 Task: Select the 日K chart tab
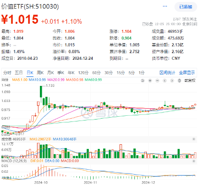30,73
